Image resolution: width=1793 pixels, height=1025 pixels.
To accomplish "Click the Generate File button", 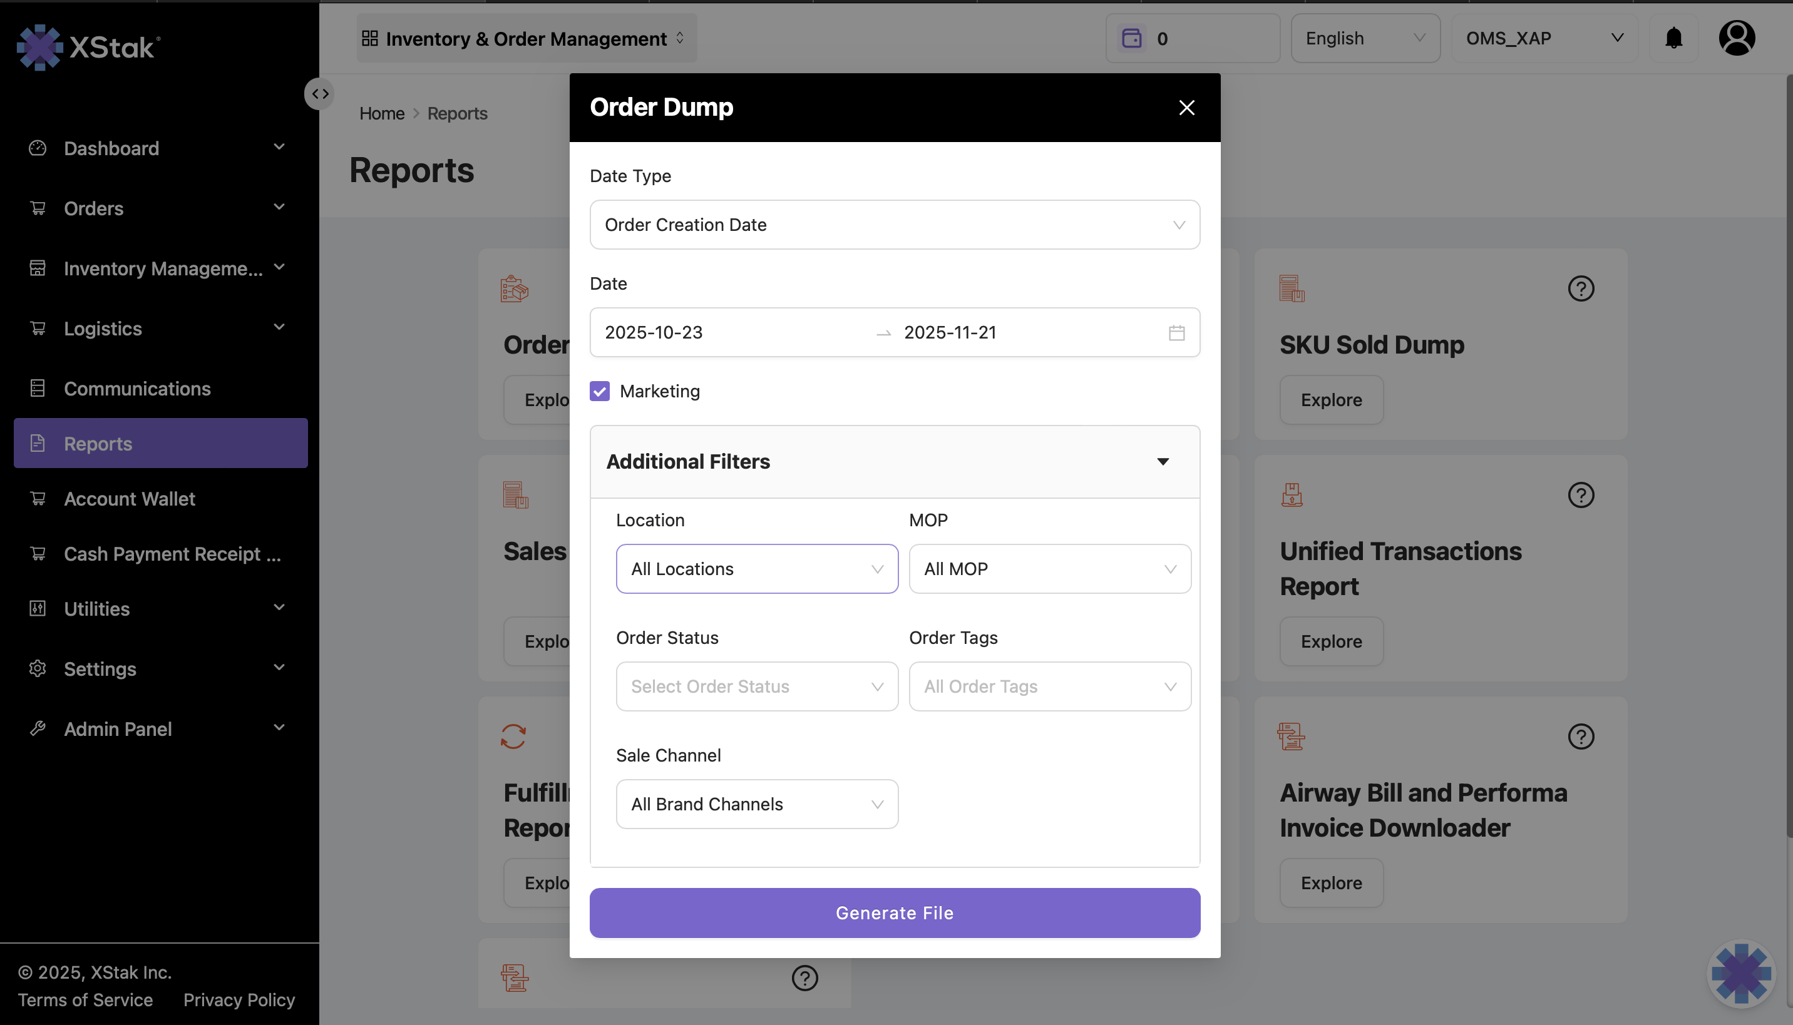I will click(895, 912).
